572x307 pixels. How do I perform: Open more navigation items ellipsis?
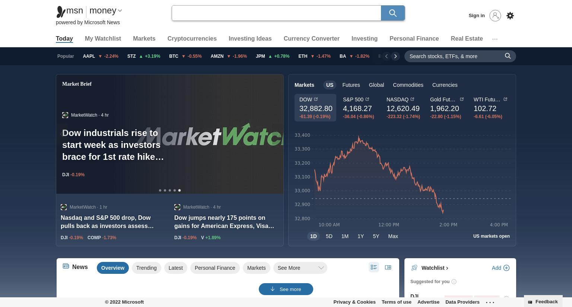tap(495, 39)
